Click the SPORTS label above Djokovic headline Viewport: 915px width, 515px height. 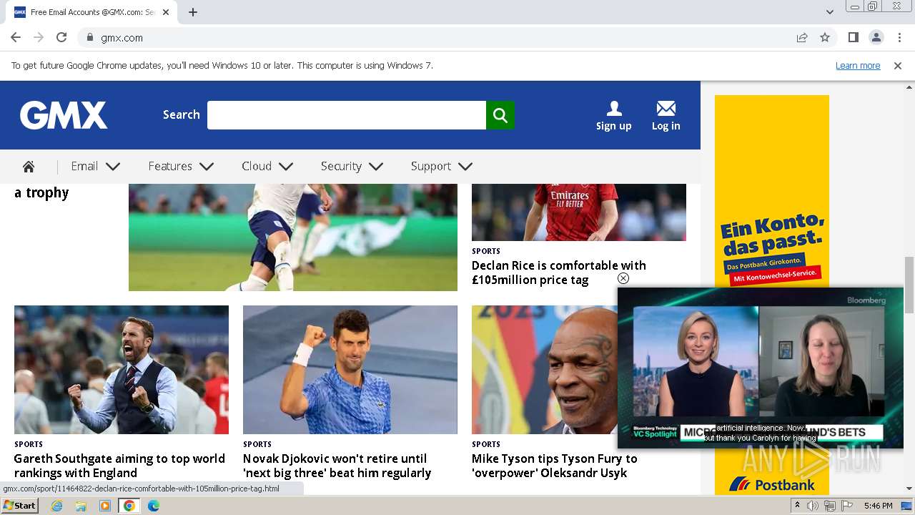(x=257, y=444)
